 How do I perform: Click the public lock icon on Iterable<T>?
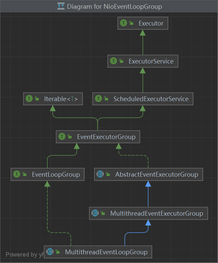pyautogui.click(x=37, y=98)
